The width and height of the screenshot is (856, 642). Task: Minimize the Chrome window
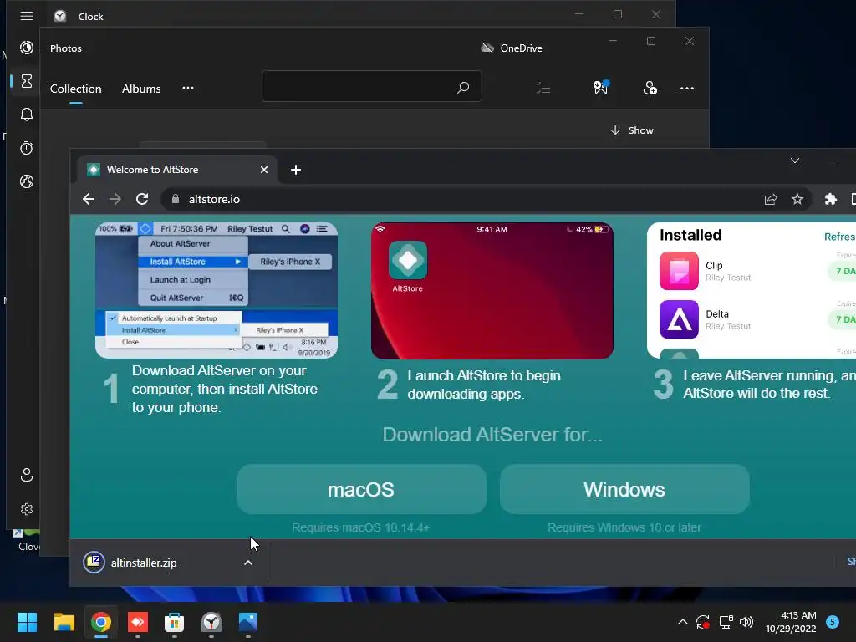pyautogui.click(x=833, y=160)
